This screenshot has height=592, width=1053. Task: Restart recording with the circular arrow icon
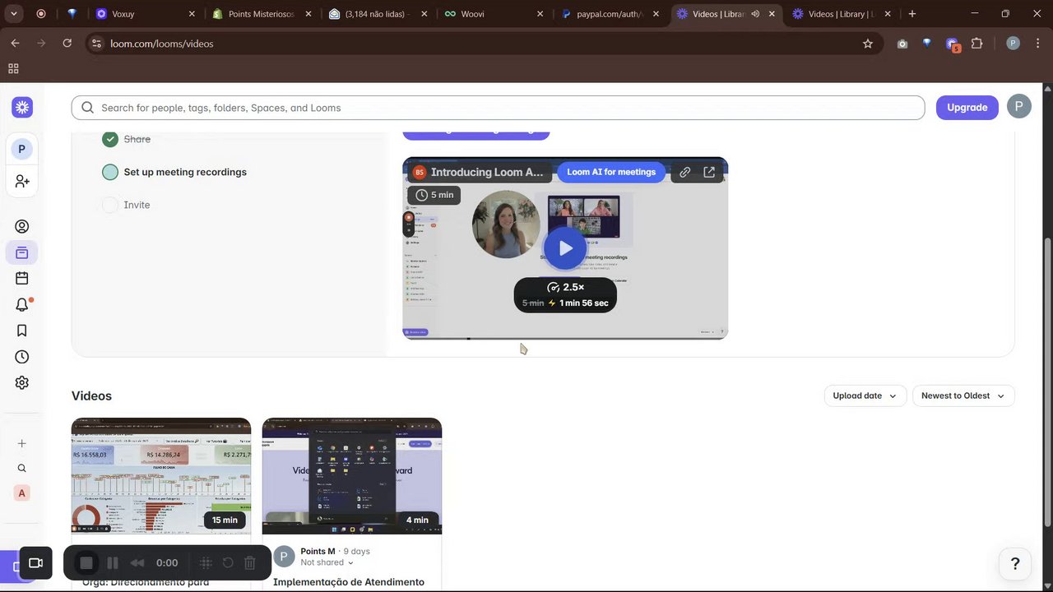(228, 563)
